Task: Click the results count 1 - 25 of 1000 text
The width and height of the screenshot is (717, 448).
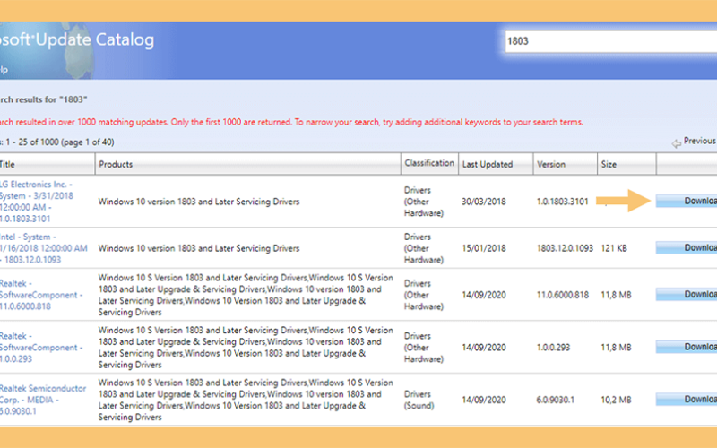Action: (x=57, y=142)
